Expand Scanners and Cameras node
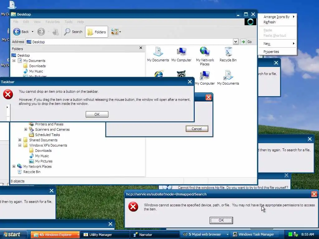Screen dimensions: 319x239 [x=26, y=129]
